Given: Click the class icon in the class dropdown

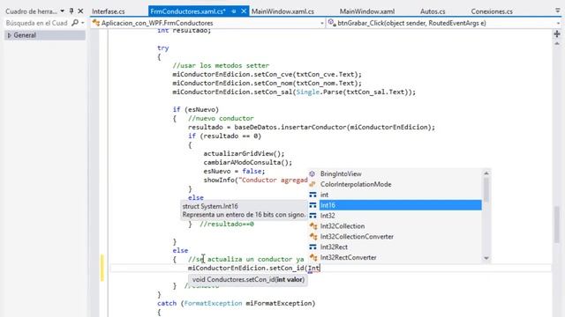Looking at the screenshot, I should (x=96, y=23).
